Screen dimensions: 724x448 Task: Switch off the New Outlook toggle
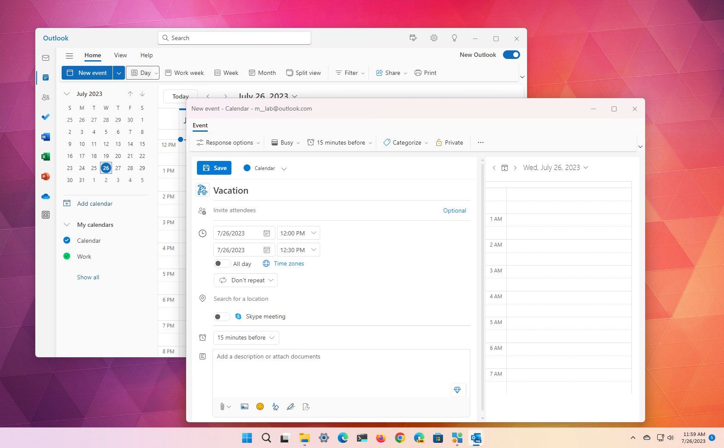click(511, 55)
